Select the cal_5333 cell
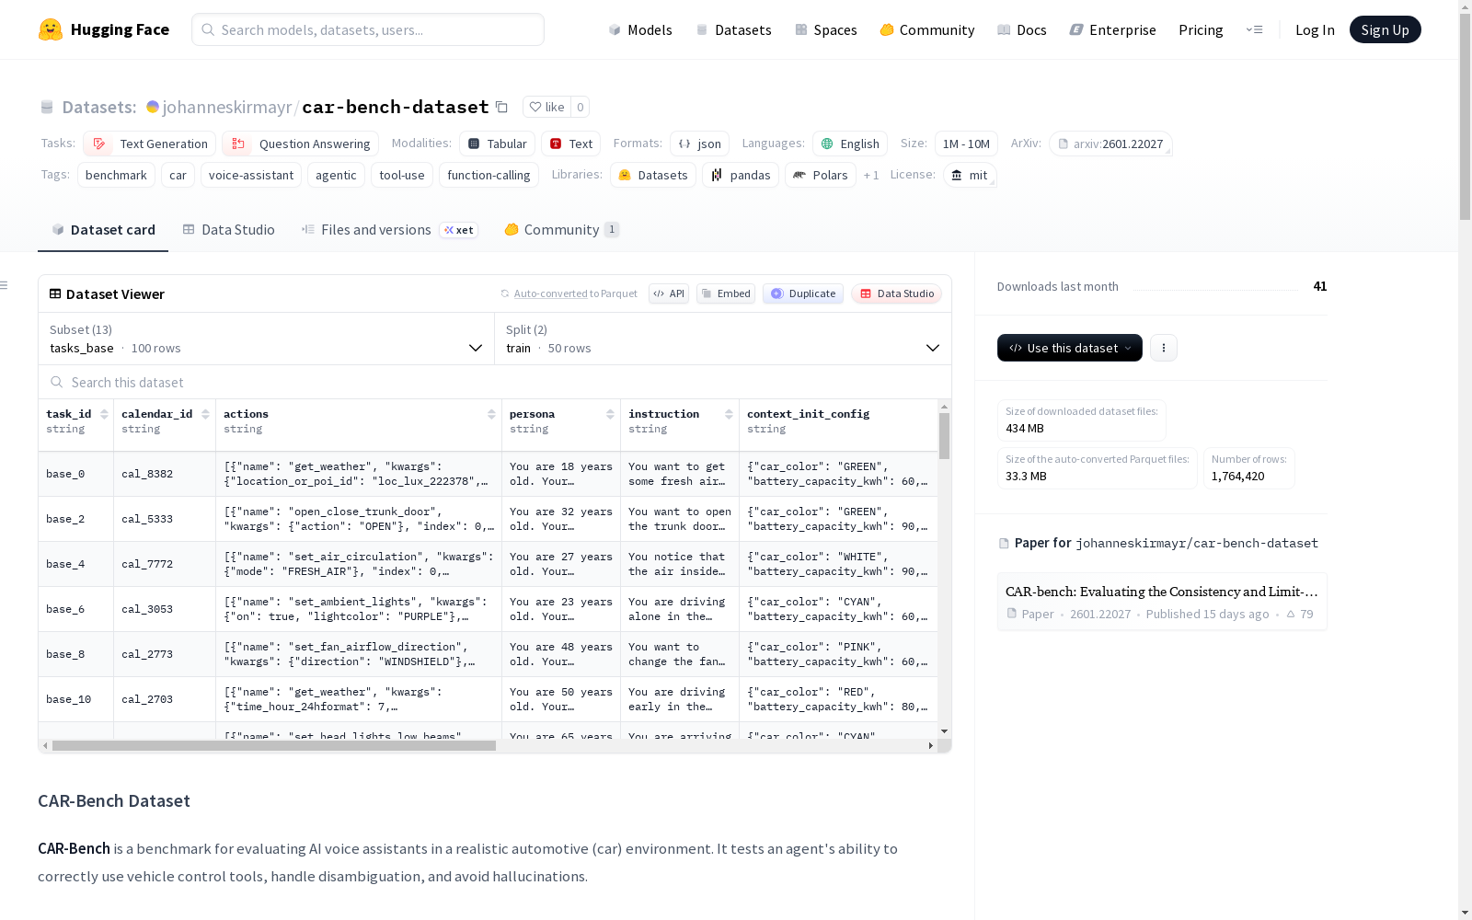1472x920 pixels. point(165,519)
